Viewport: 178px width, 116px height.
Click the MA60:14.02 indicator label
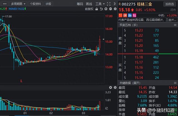click(x=17, y=9)
